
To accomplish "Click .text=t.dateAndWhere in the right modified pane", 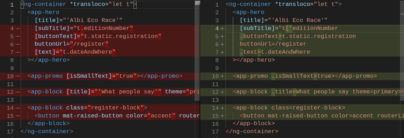I will tap(275, 52).
